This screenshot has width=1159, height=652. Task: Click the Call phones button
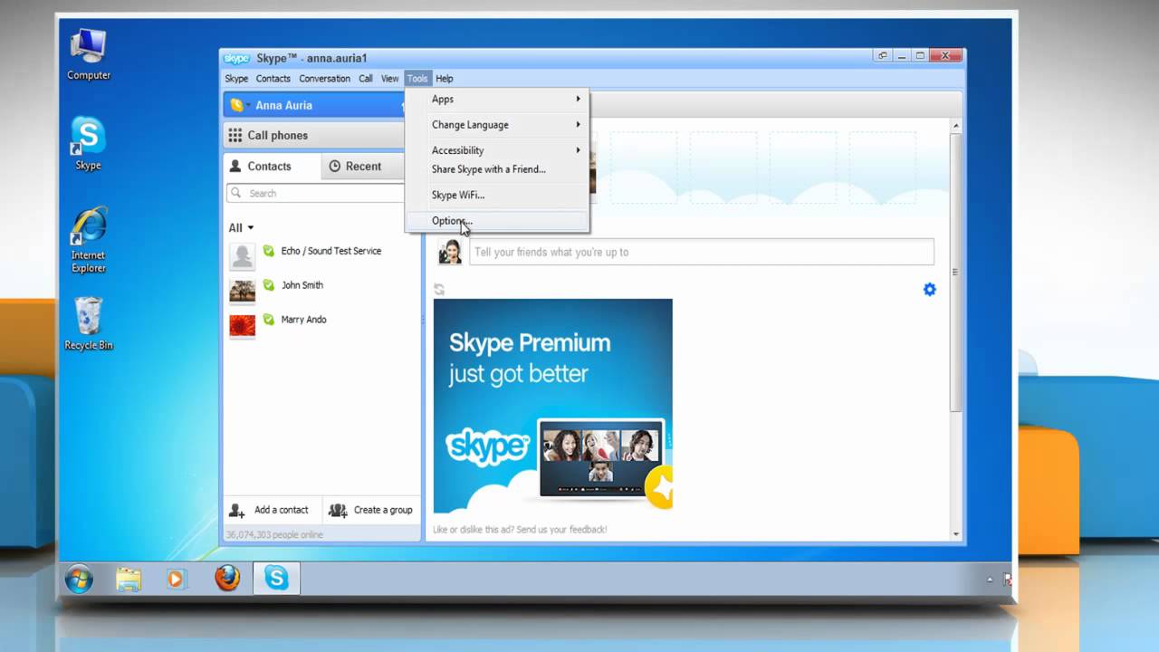(313, 135)
